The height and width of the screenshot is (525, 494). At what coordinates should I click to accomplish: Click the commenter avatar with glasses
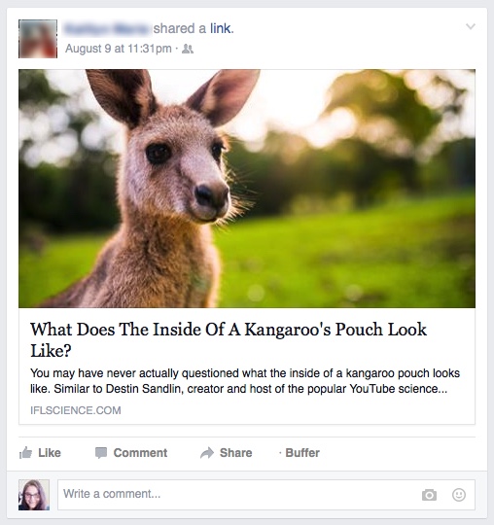(x=34, y=495)
